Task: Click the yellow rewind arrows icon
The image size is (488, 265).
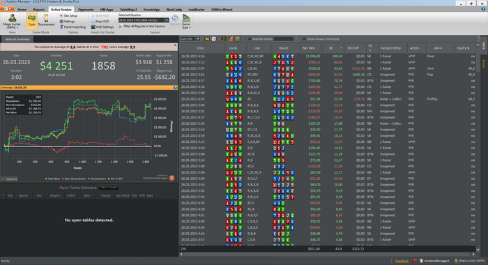Action: click(x=207, y=39)
